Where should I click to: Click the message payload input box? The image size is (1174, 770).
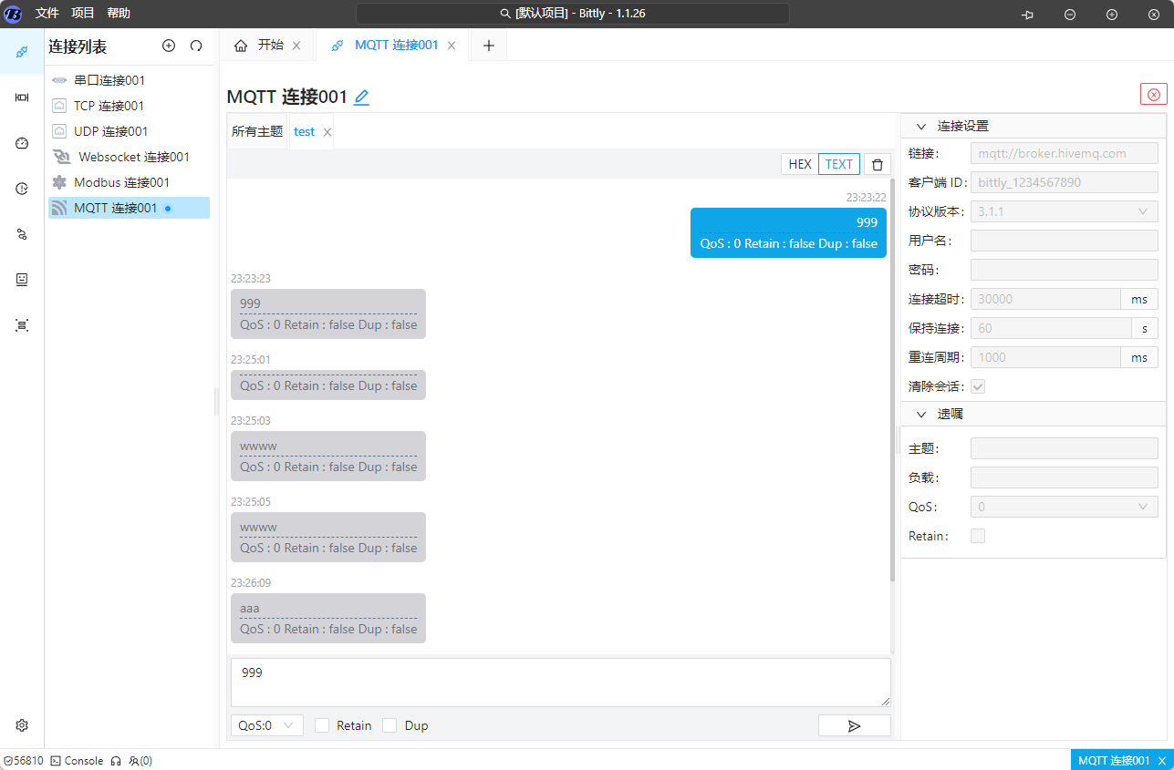560,682
